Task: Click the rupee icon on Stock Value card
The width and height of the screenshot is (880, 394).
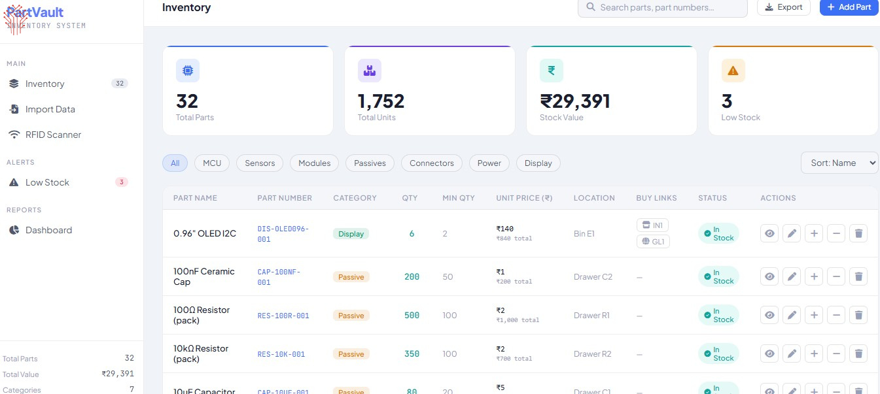Action: coord(552,71)
